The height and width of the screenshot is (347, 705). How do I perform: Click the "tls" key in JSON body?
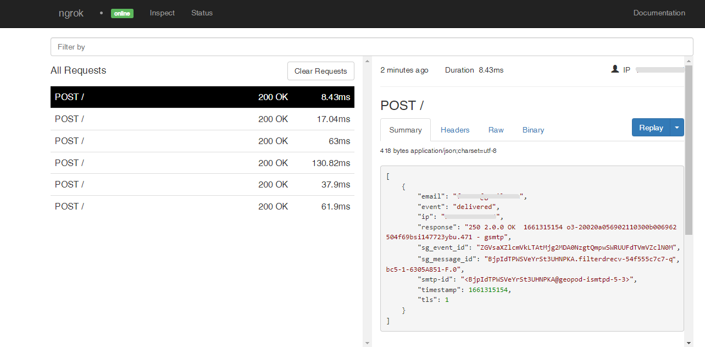coord(428,300)
